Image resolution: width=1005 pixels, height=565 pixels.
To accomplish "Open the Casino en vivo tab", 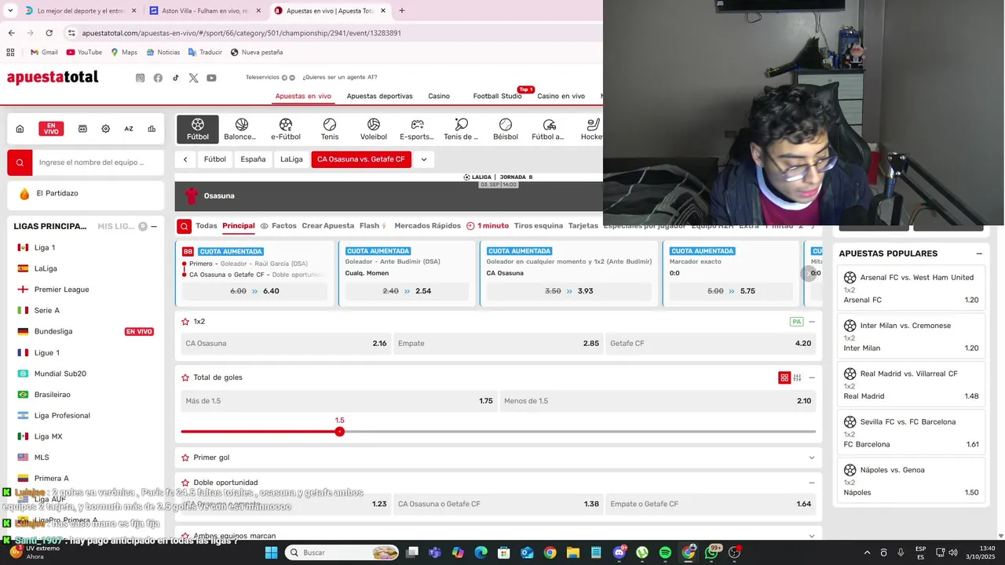I will [x=561, y=96].
